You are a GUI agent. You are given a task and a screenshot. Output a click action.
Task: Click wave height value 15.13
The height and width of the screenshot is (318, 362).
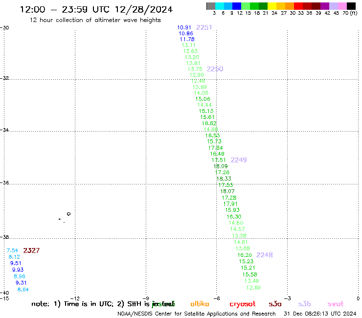[x=206, y=111]
